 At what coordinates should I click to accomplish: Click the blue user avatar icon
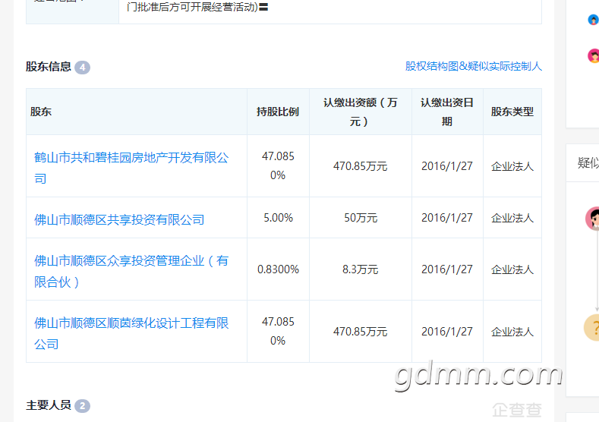point(593,20)
